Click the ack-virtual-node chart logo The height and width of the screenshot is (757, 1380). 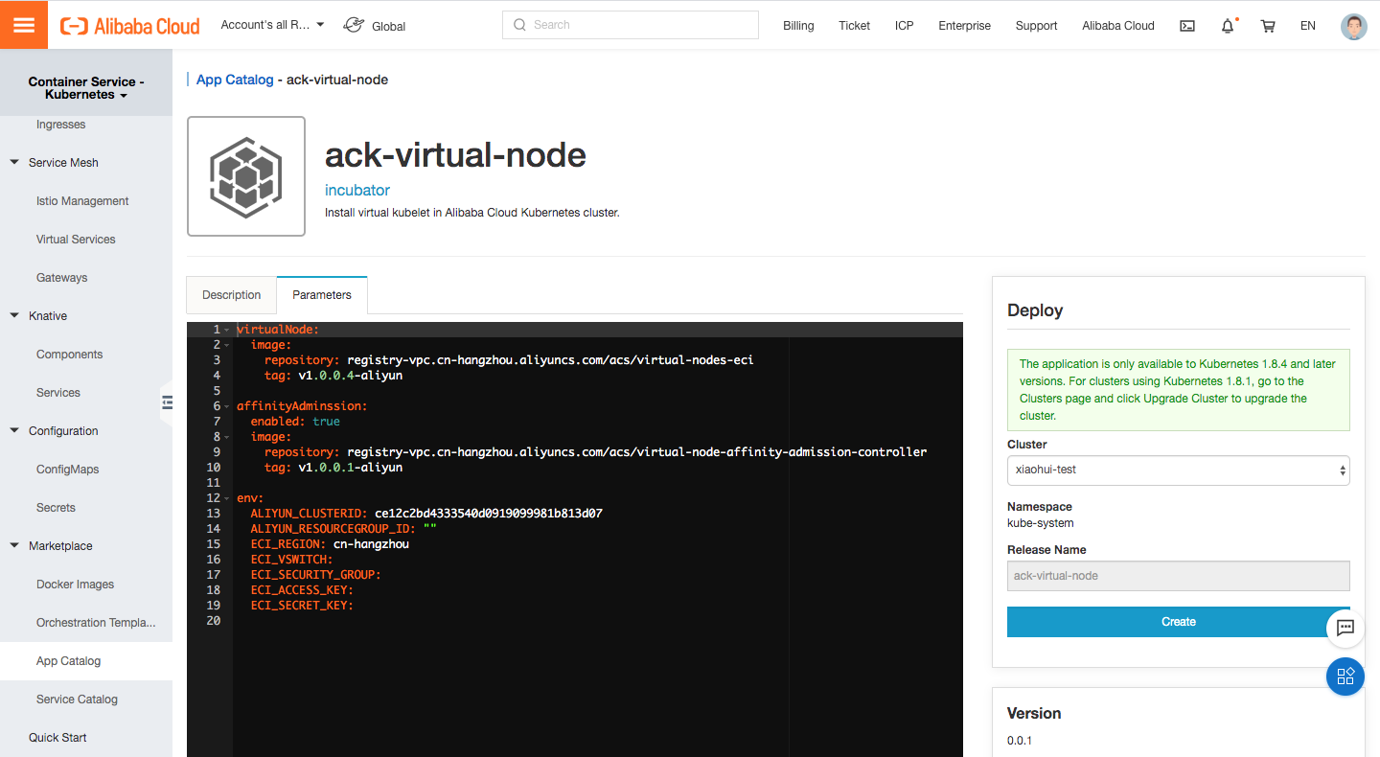pyautogui.click(x=246, y=176)
